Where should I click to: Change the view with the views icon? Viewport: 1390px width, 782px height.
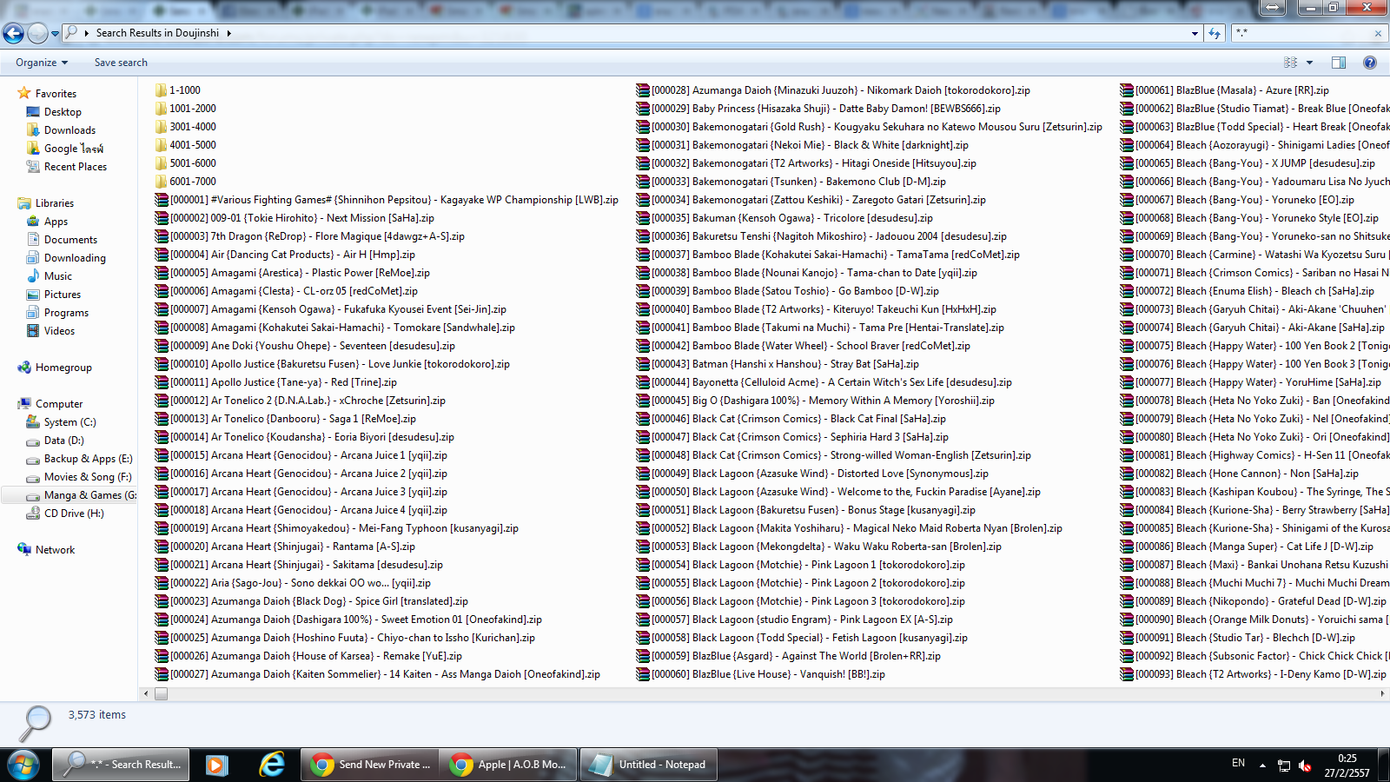[x=1290, y=63]
